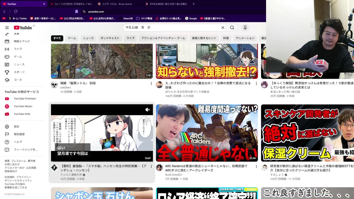The height and width of the screenshot is (199, 354).
Task: Go back with browser back arrow
Action: [x=4, y=12]
